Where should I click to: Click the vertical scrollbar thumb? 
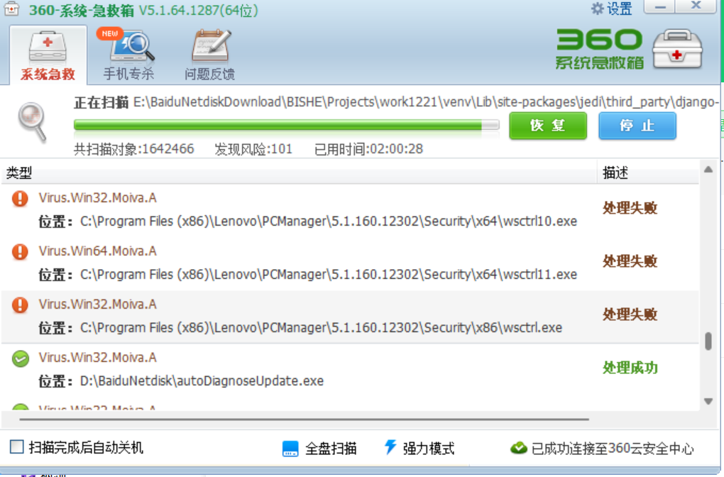point(708,341)
